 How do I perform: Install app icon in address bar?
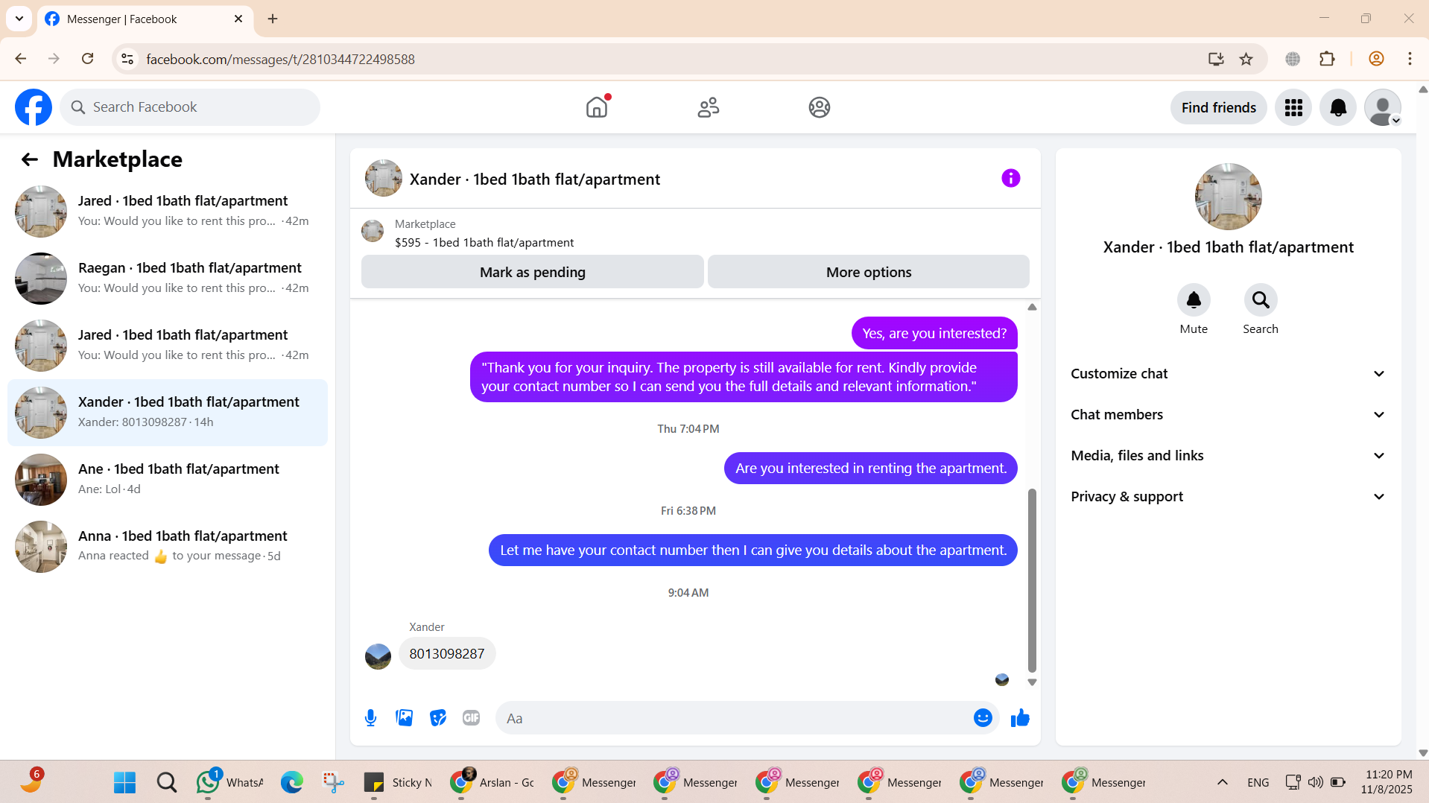(x=1216, y=59)
